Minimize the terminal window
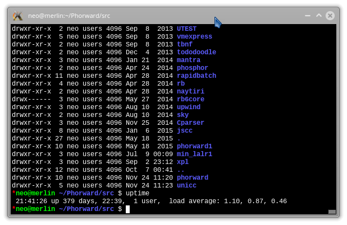The image size is (347, 225). click(x=308, y=16)
